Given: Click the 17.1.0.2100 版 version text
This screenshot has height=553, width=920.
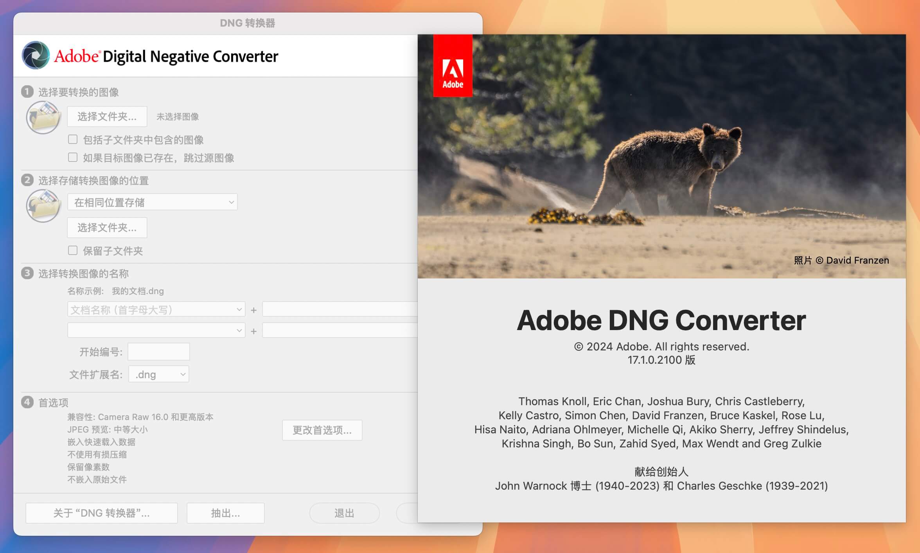Looking at the screenshot, I should click(661, 360).
